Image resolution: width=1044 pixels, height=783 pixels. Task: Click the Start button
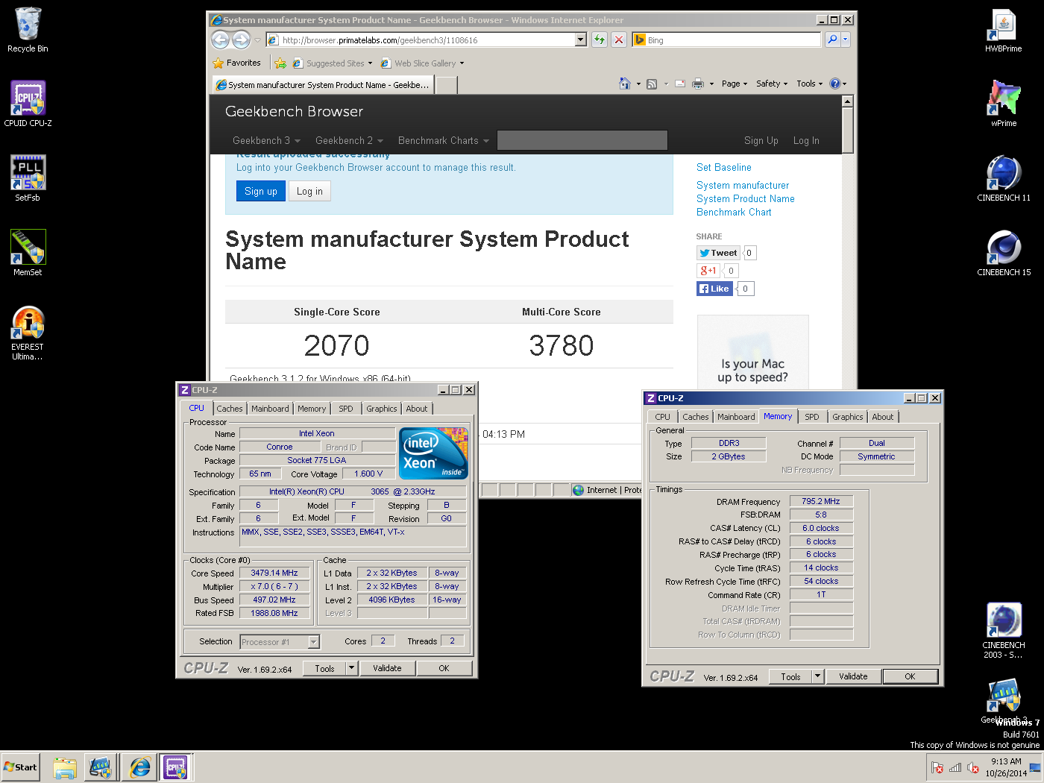click(20, 767)
